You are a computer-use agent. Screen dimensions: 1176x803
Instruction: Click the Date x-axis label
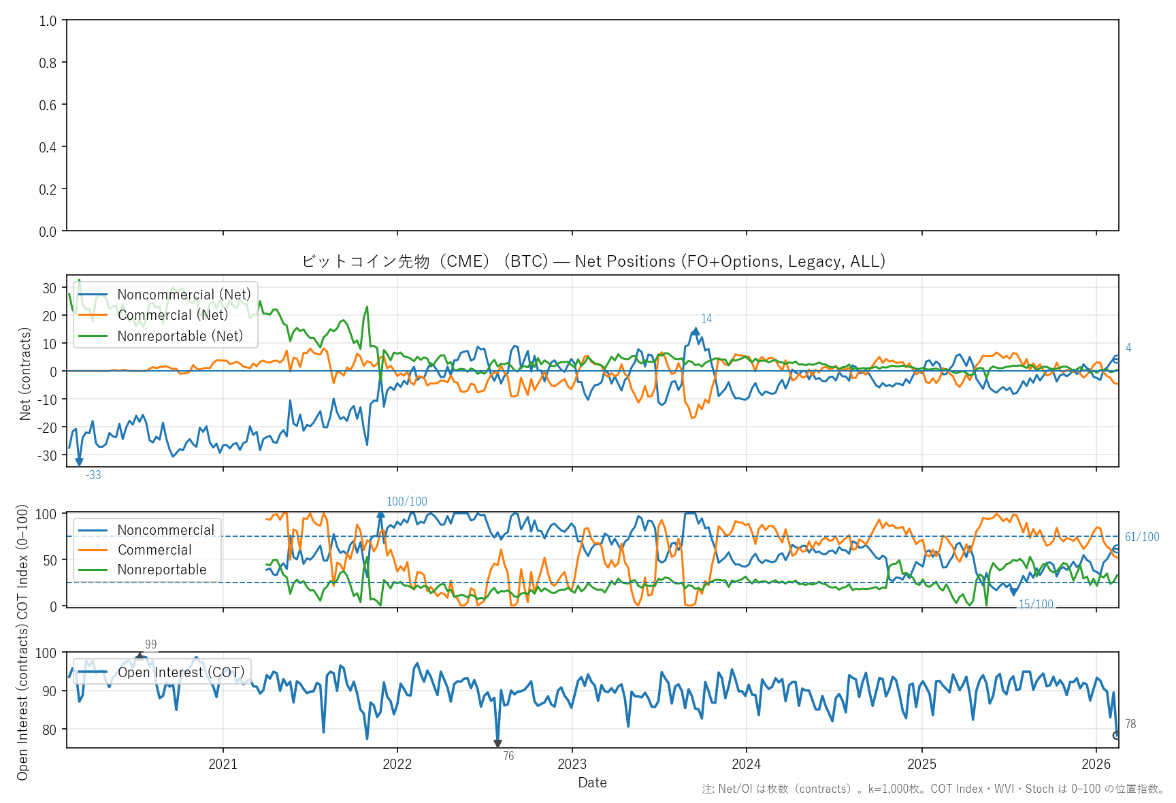[x=592, y=783]
